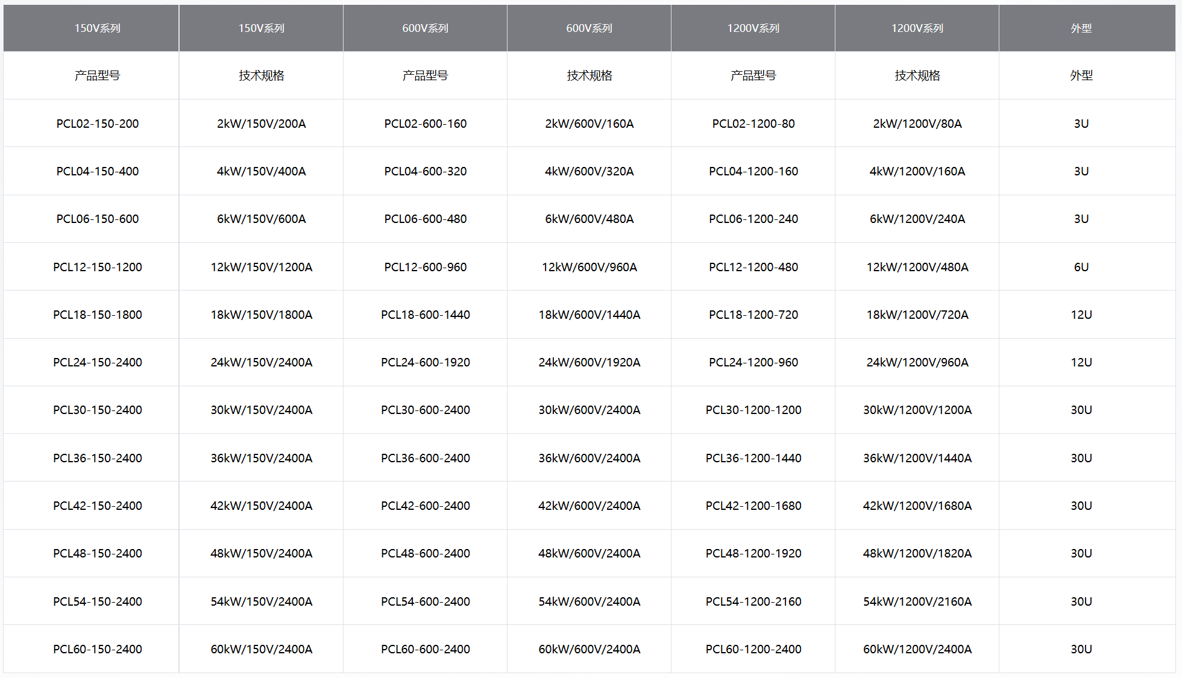Select the PCL04-1200-160 model cell

click(x=753, y=171)
